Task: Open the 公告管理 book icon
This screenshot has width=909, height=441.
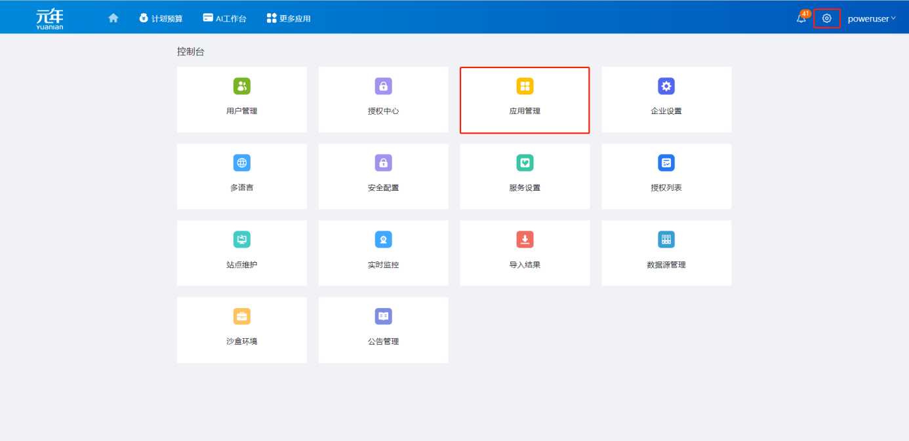Action: [383, 316]
